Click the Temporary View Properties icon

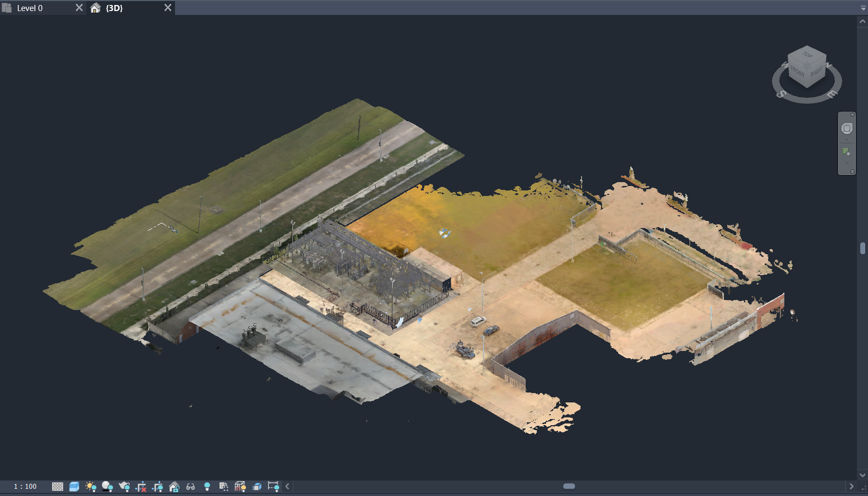[224, 487]
